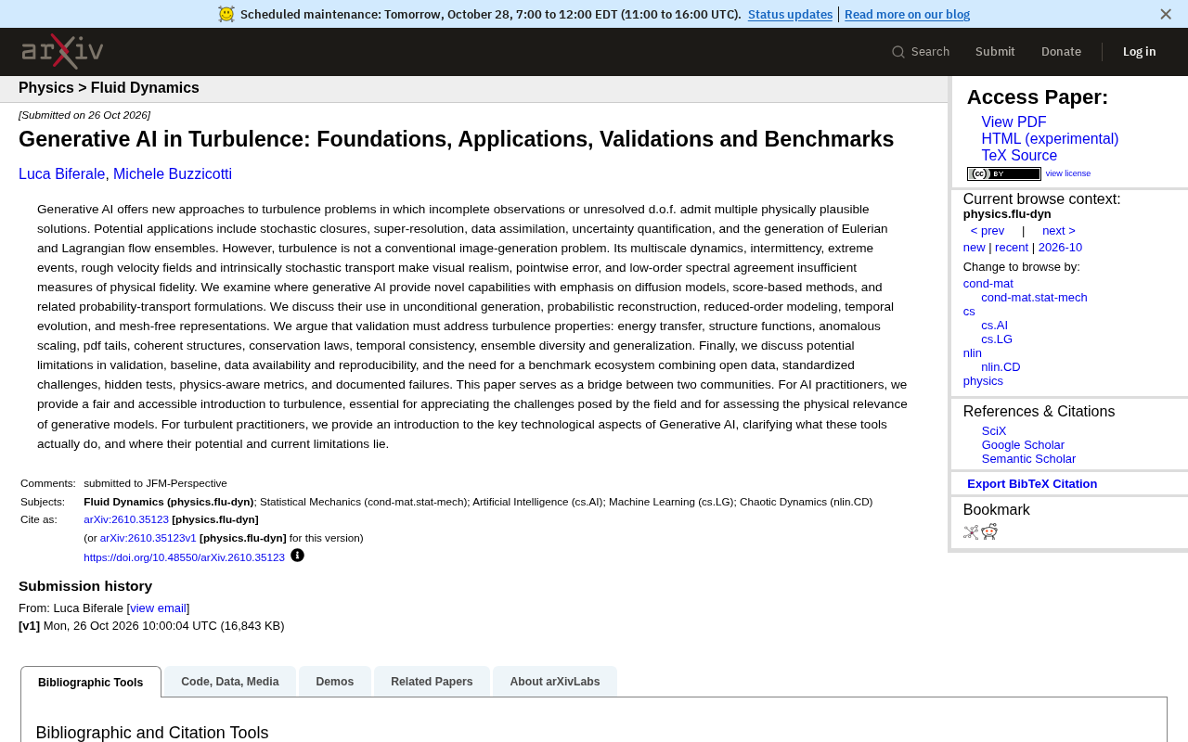Go to next paper with next >

point(1059,231)
